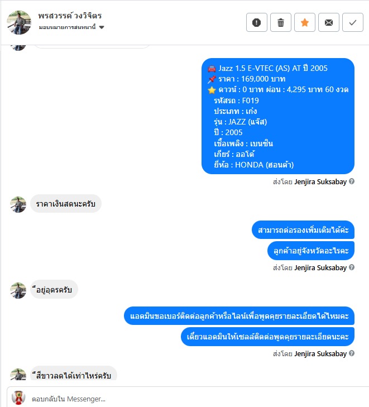Click customer avatar beside cash price message
369x407 pixels.
(x=18, y=204)
